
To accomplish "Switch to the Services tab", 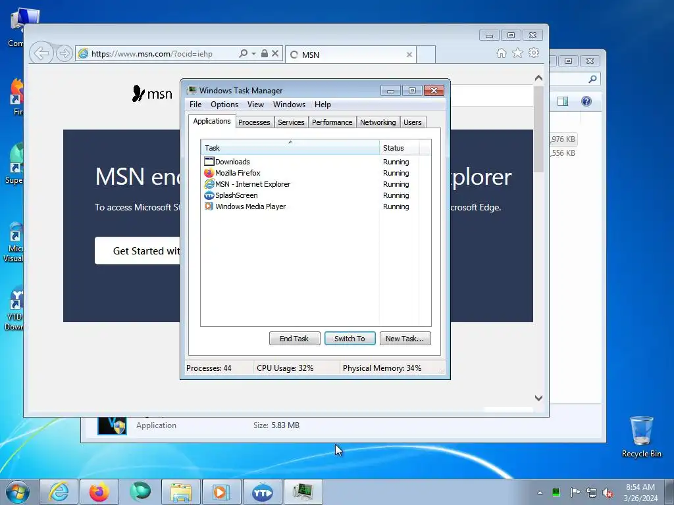I will point(291,122).
